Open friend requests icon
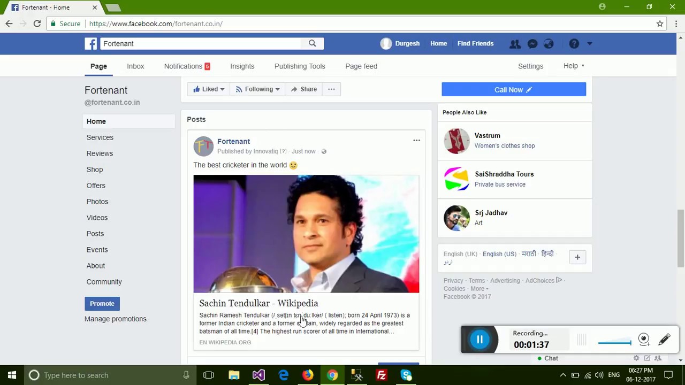Viewport: 685px width, 385px height. pos(515,44)
